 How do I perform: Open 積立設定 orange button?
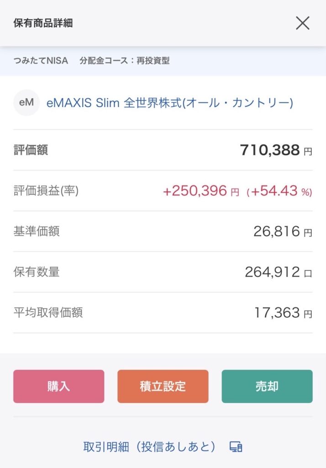pos(163,386)
